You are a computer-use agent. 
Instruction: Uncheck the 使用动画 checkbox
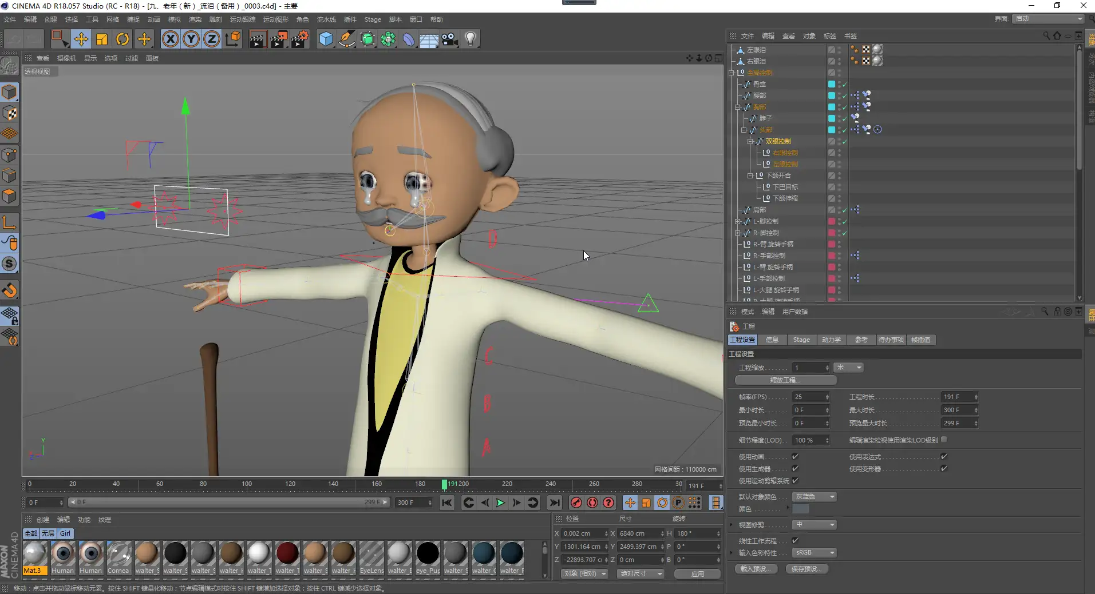795,456
